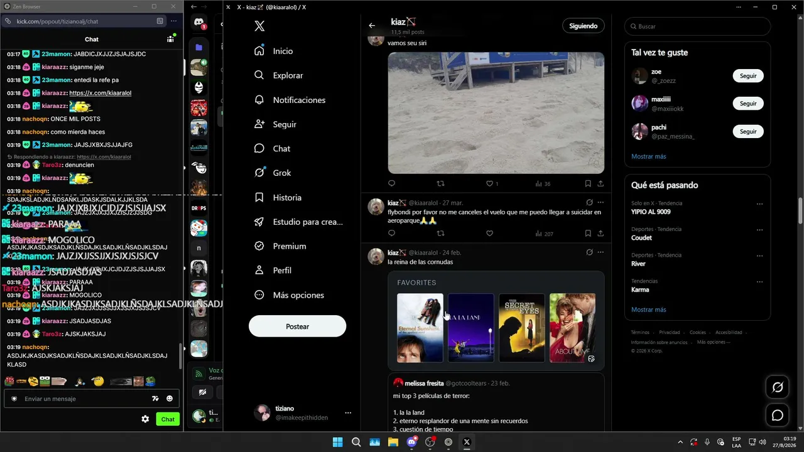Expand Más opciones in X footer
Viewport: 804px width, 452px height.
point(714,342)
